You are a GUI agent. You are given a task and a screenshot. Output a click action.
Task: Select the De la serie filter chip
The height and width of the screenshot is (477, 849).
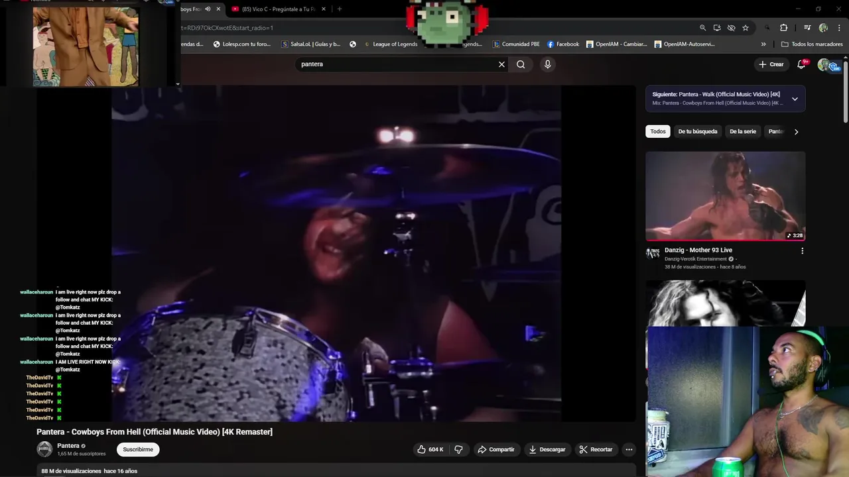pyautogui.click(x=743, y=132)
